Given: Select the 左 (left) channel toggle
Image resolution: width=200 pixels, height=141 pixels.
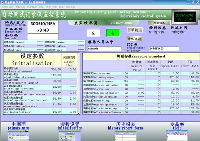Looking at the screenshot, I should 94,33.
